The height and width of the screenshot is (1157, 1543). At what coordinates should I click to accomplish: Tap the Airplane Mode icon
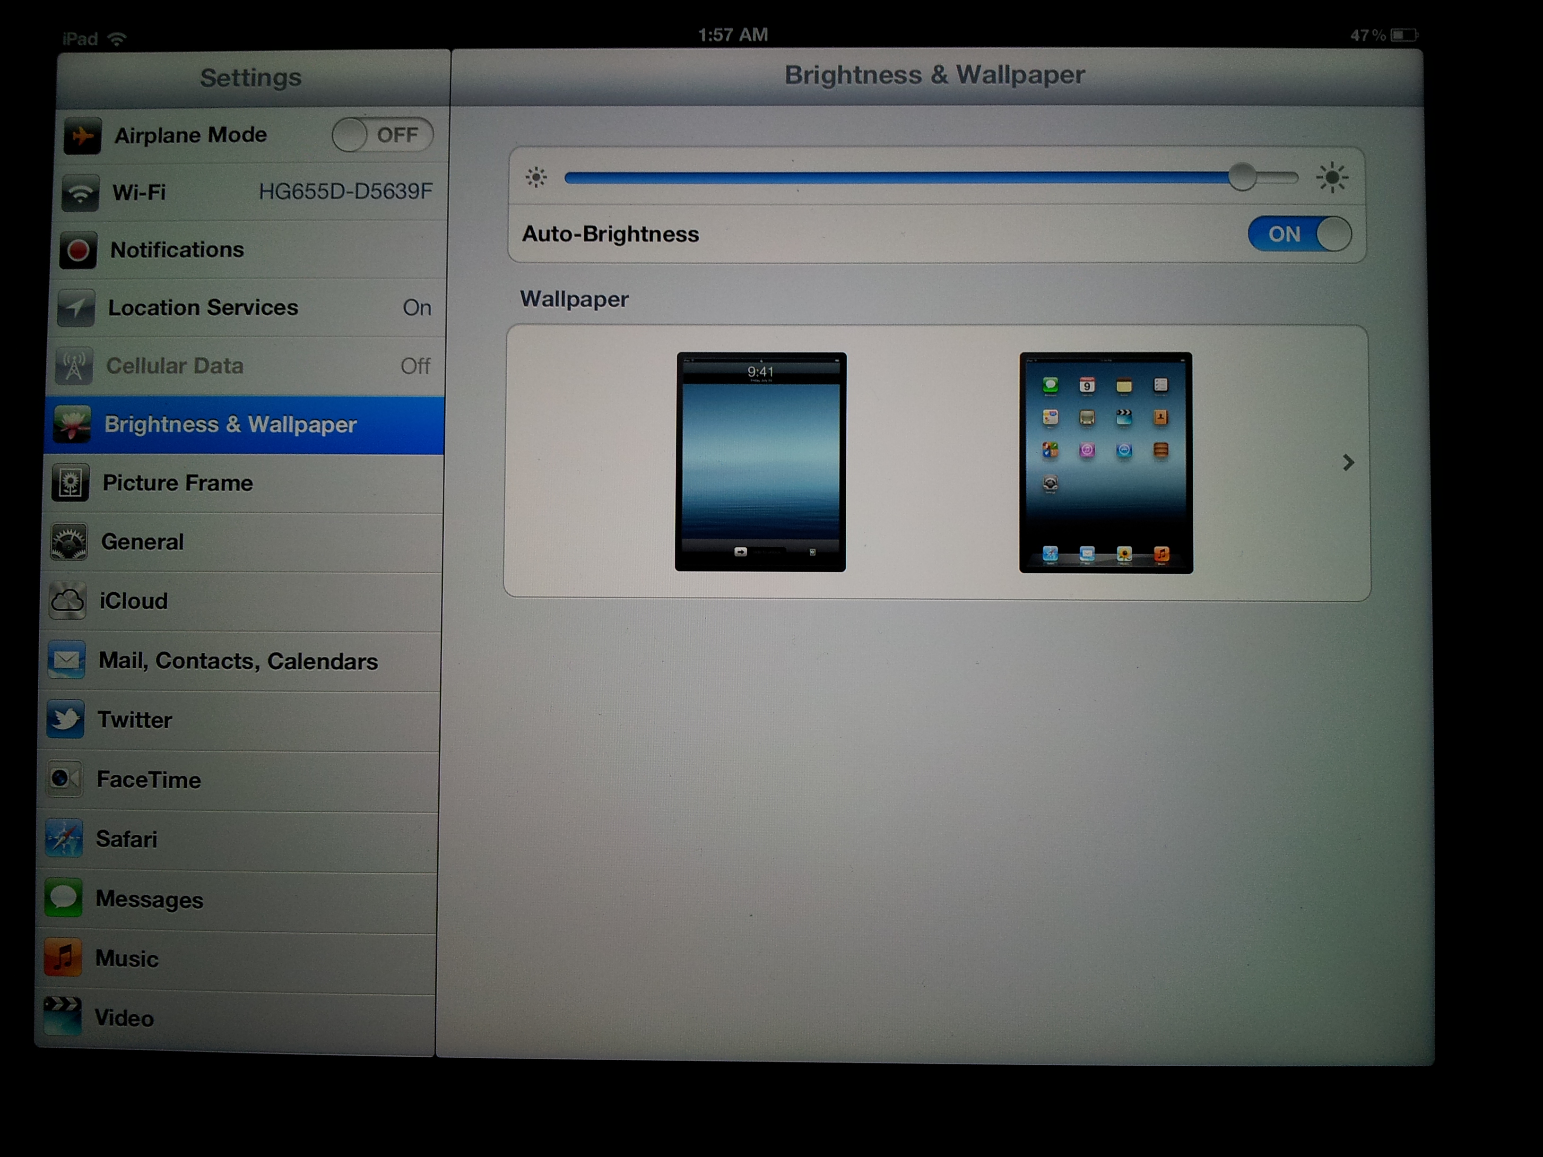click(x=82, y=135)
